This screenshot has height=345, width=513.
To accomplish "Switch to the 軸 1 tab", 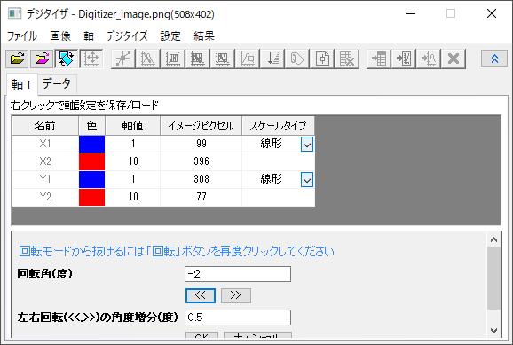I will tap(21, 84).
